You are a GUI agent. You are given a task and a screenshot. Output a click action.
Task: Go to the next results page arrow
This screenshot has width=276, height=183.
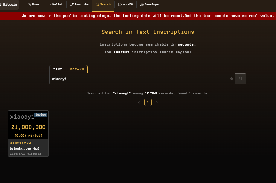(157, 102)
